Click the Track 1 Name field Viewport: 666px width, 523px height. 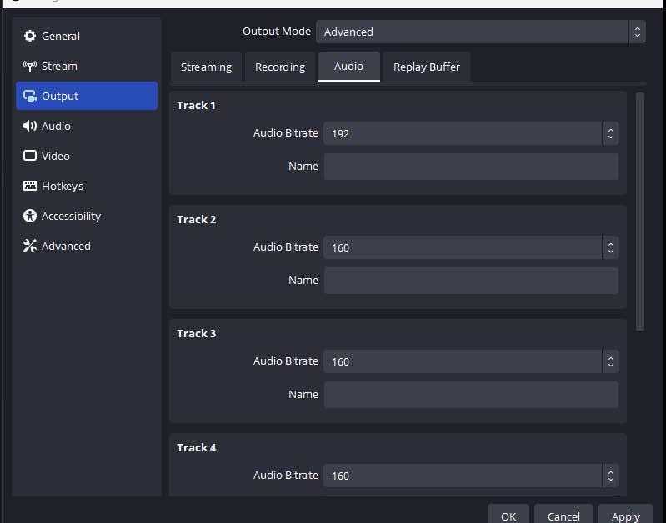pyautogui.click(x=471, y=167)
